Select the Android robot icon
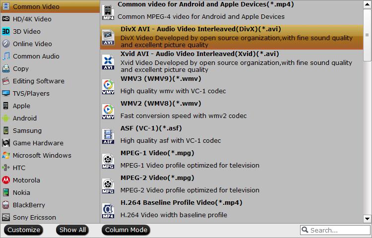372x238 pixels. [6, 119]
